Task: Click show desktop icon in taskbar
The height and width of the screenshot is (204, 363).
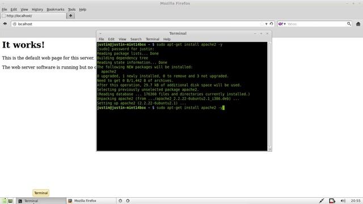Action: [x=10, y=201]
